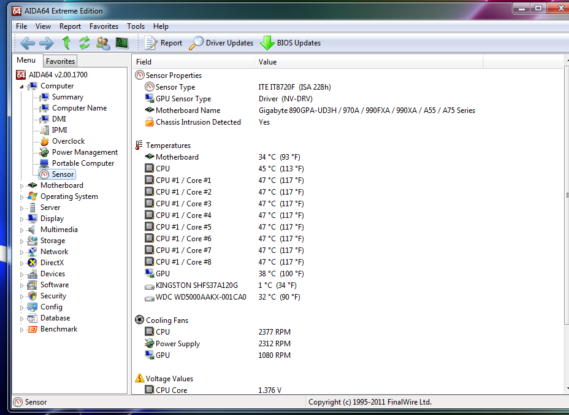Collapse the Computer tree node

[x=21, y=87]
